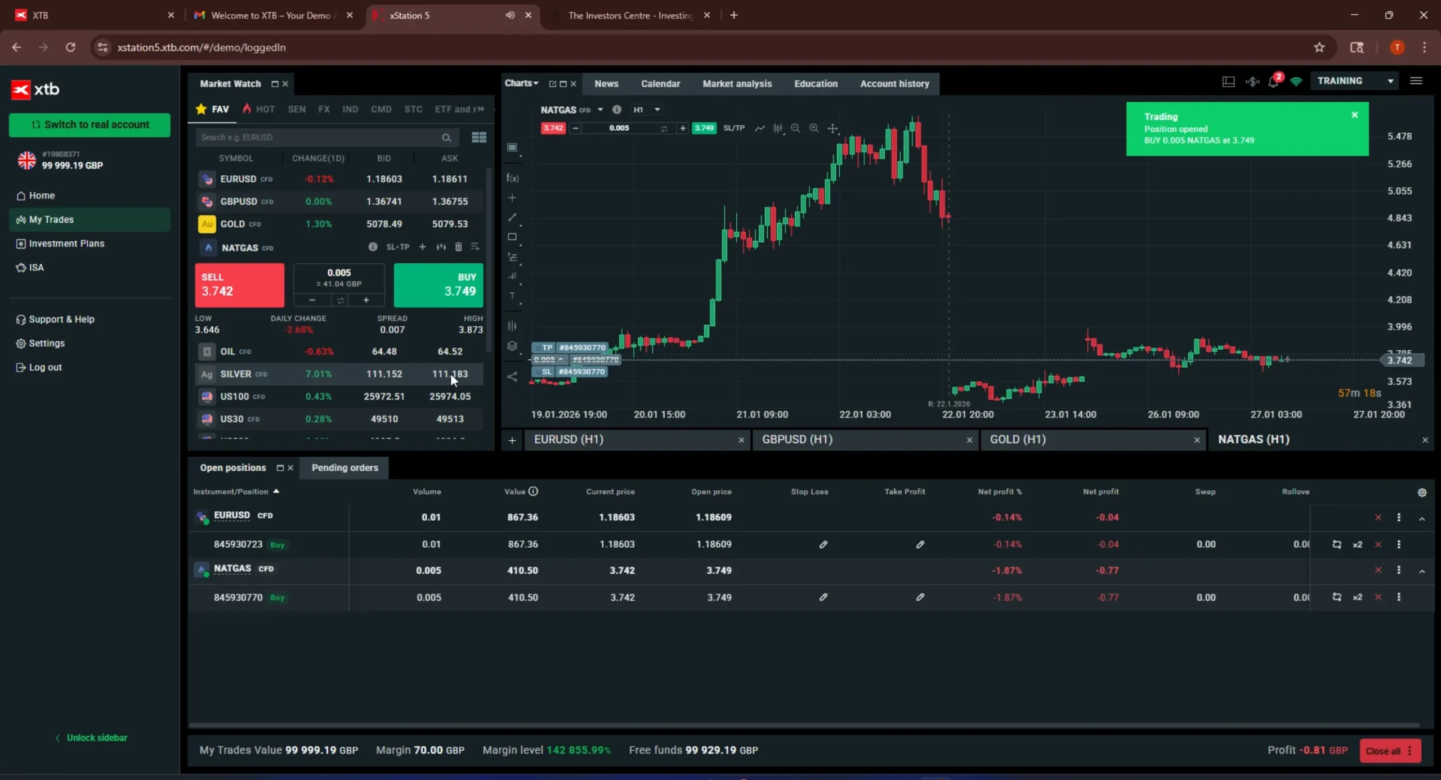Open the f(x) indicators tool
Screen dimensions: 1441x780
pyautogui.click(x=512, y=178)
